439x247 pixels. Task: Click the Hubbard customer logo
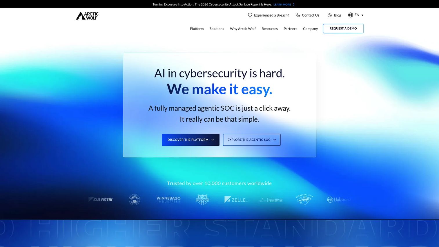click(339, 199)
